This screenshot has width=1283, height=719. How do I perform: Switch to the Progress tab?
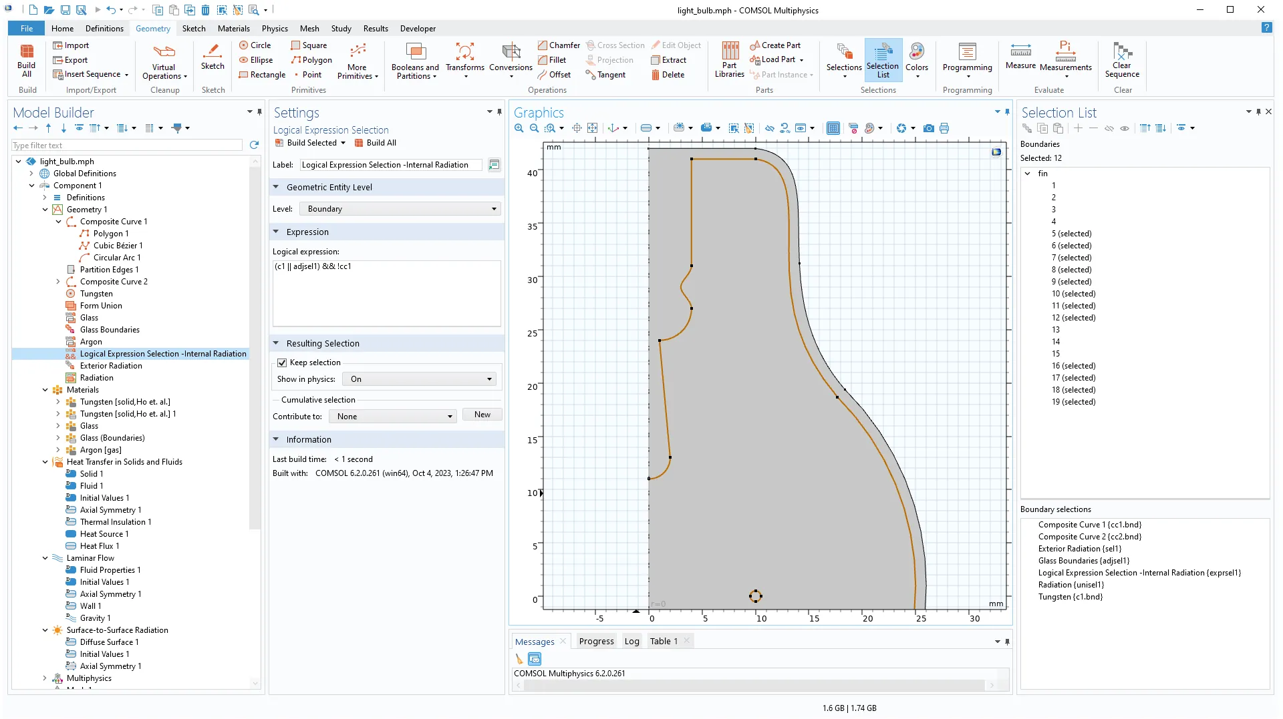click(596, 642)
